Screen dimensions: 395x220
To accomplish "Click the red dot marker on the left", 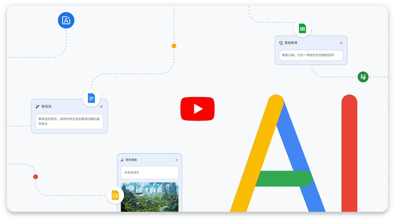I will 35,177.
